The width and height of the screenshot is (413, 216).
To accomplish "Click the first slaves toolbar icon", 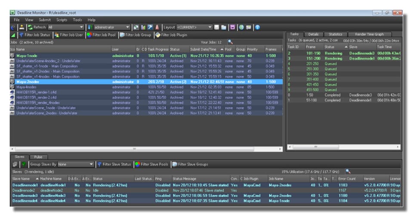I will click(15, 164).
